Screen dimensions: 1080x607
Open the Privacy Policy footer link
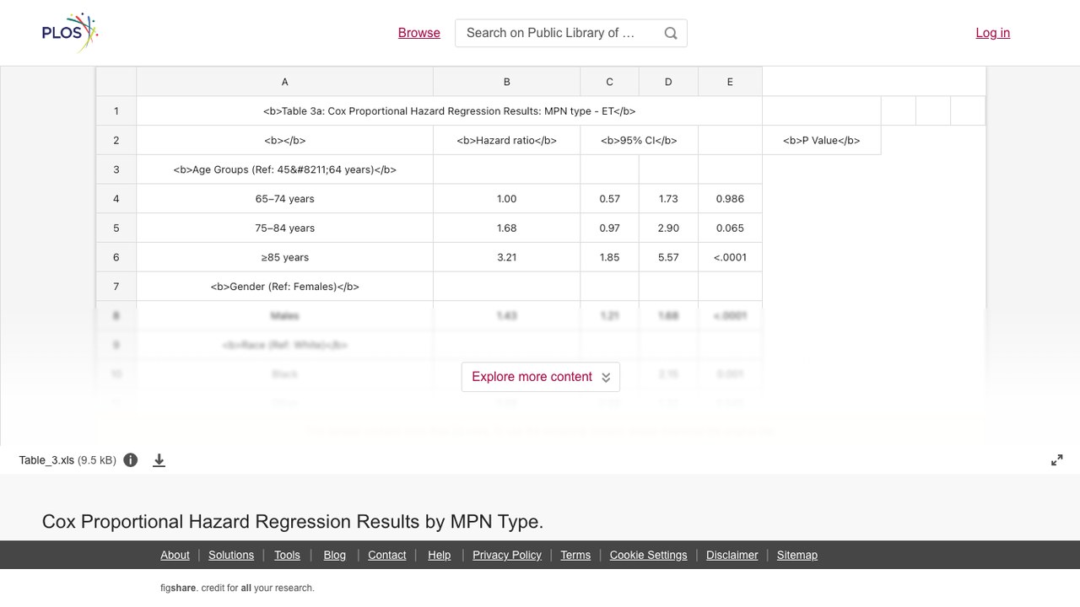coord(507,555)
